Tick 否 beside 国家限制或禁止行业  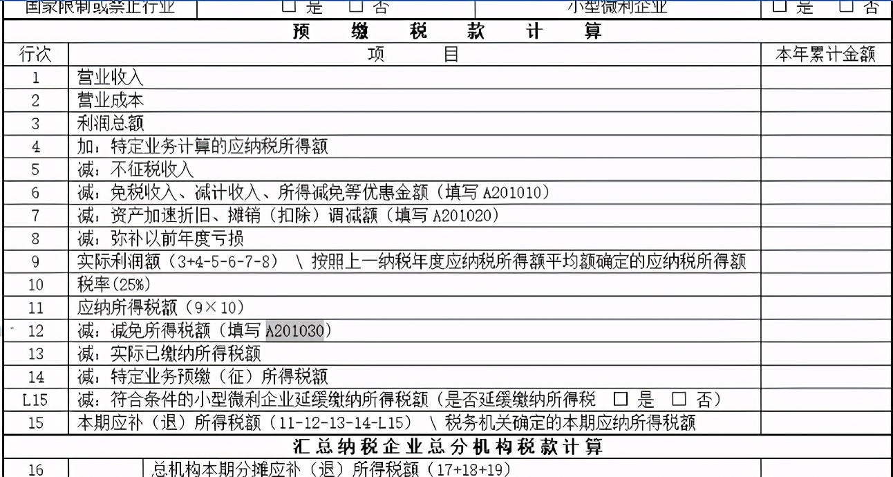click(x=355, y=7)
